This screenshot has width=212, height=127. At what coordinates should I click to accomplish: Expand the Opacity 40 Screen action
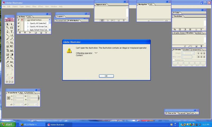(28, 26)
